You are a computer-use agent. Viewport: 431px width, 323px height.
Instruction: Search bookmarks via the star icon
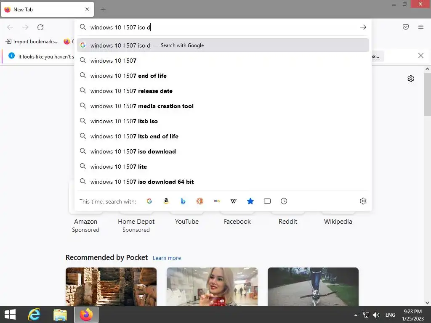[x=250, y=201]
